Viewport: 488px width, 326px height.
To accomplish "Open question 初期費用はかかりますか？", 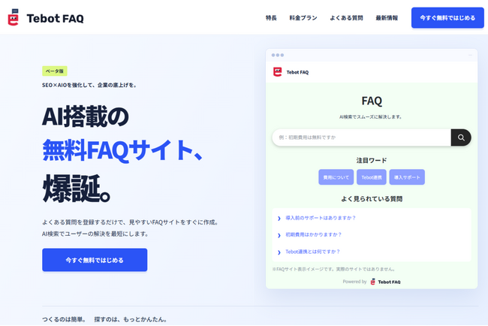I will coord(313,235).
